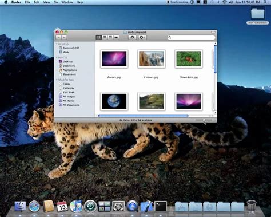Select the green hillside image thumbnail

(x=152, y=101)
